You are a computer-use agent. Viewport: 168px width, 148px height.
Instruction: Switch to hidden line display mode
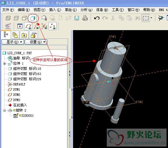[16, 18]
